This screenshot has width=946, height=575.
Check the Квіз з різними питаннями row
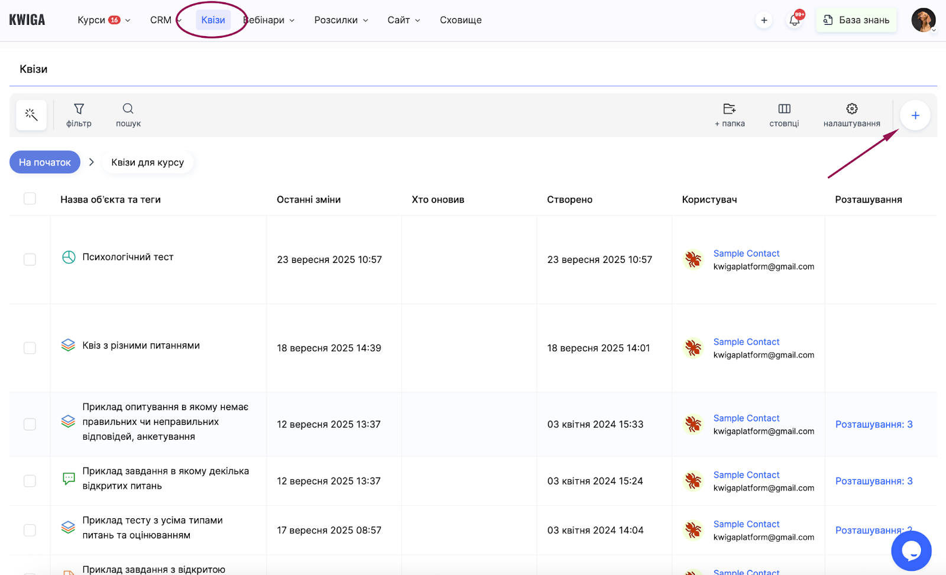(30, 348)
